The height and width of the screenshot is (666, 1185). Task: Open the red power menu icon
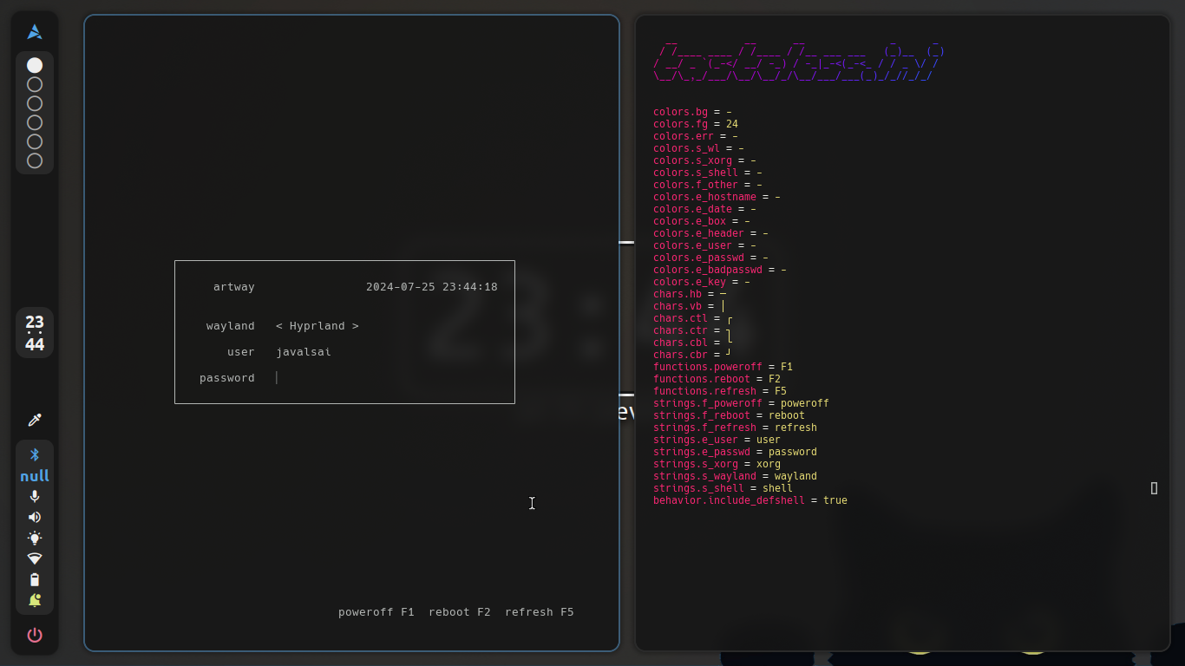click(x=35, y=635)
